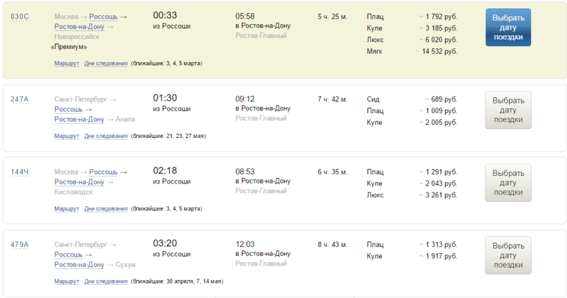Open Ростов-на-Дону link in train 479А route
Viewport: 567px width, 298px height.
pos(79,264)
